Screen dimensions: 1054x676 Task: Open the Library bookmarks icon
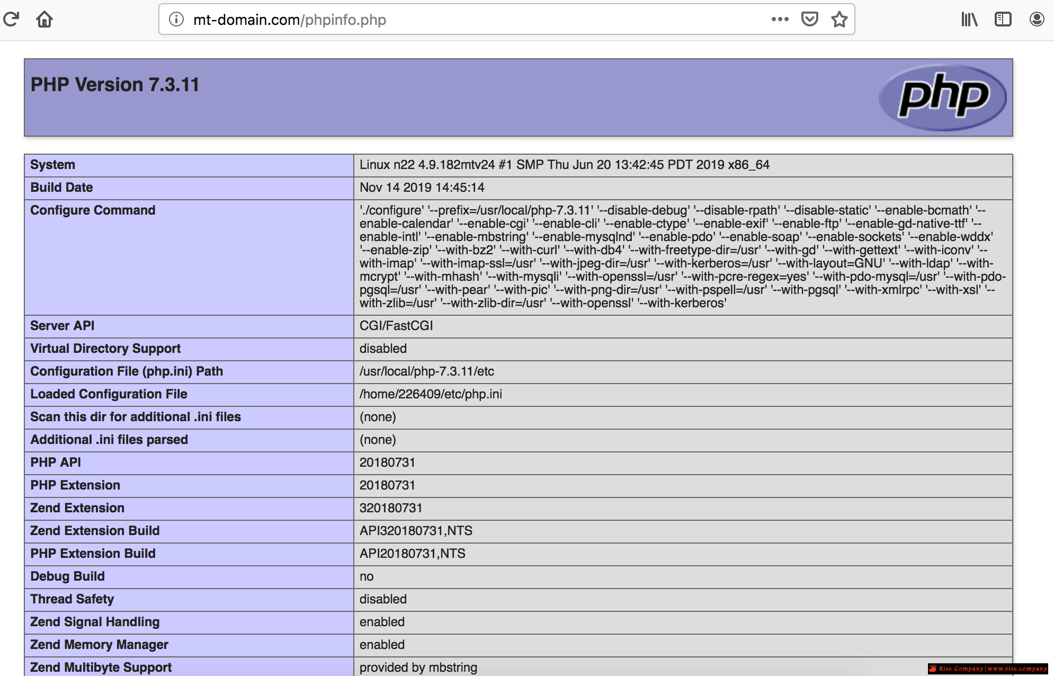(x=969, y=20)
